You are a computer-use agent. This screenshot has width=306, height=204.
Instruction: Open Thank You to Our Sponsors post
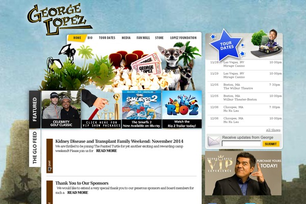coord(82,183)
